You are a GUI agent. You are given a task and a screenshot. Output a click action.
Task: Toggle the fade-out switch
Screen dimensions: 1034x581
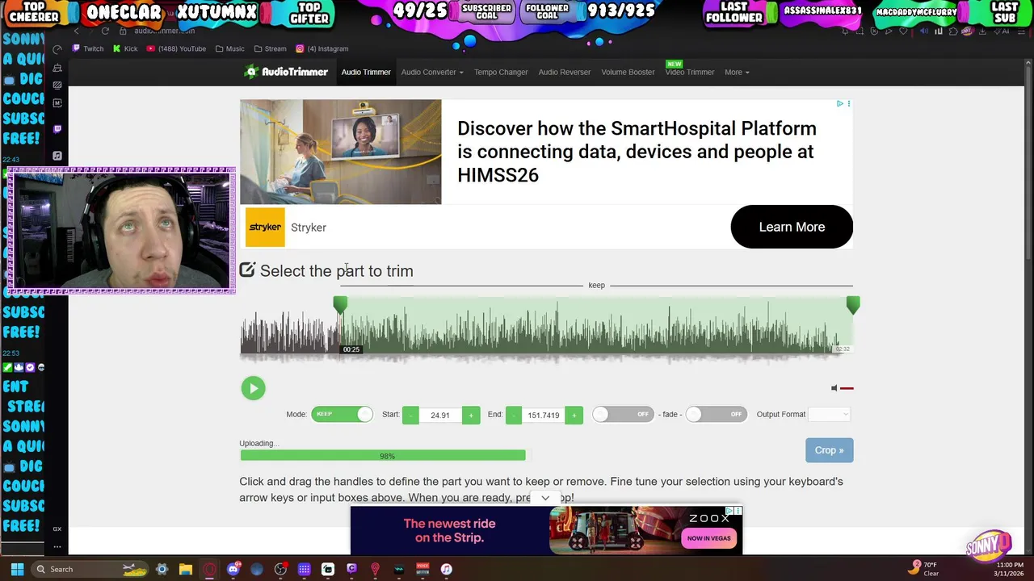click(716, 414)
